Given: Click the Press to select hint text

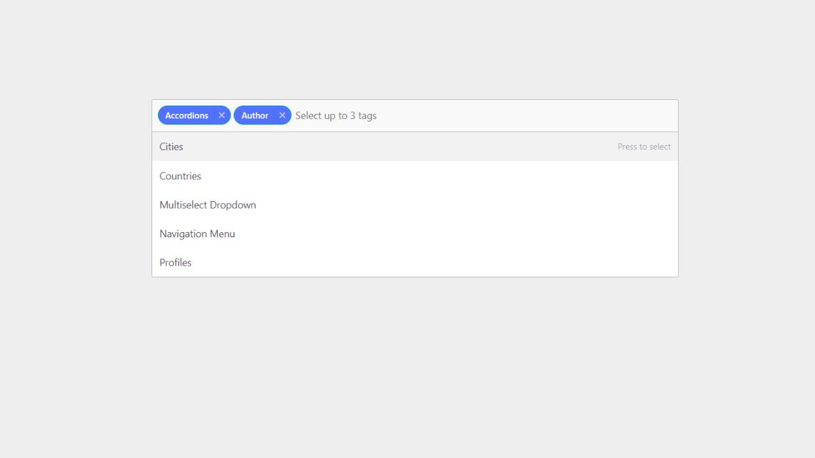Looking at the screenshot, I should point(644,146).
